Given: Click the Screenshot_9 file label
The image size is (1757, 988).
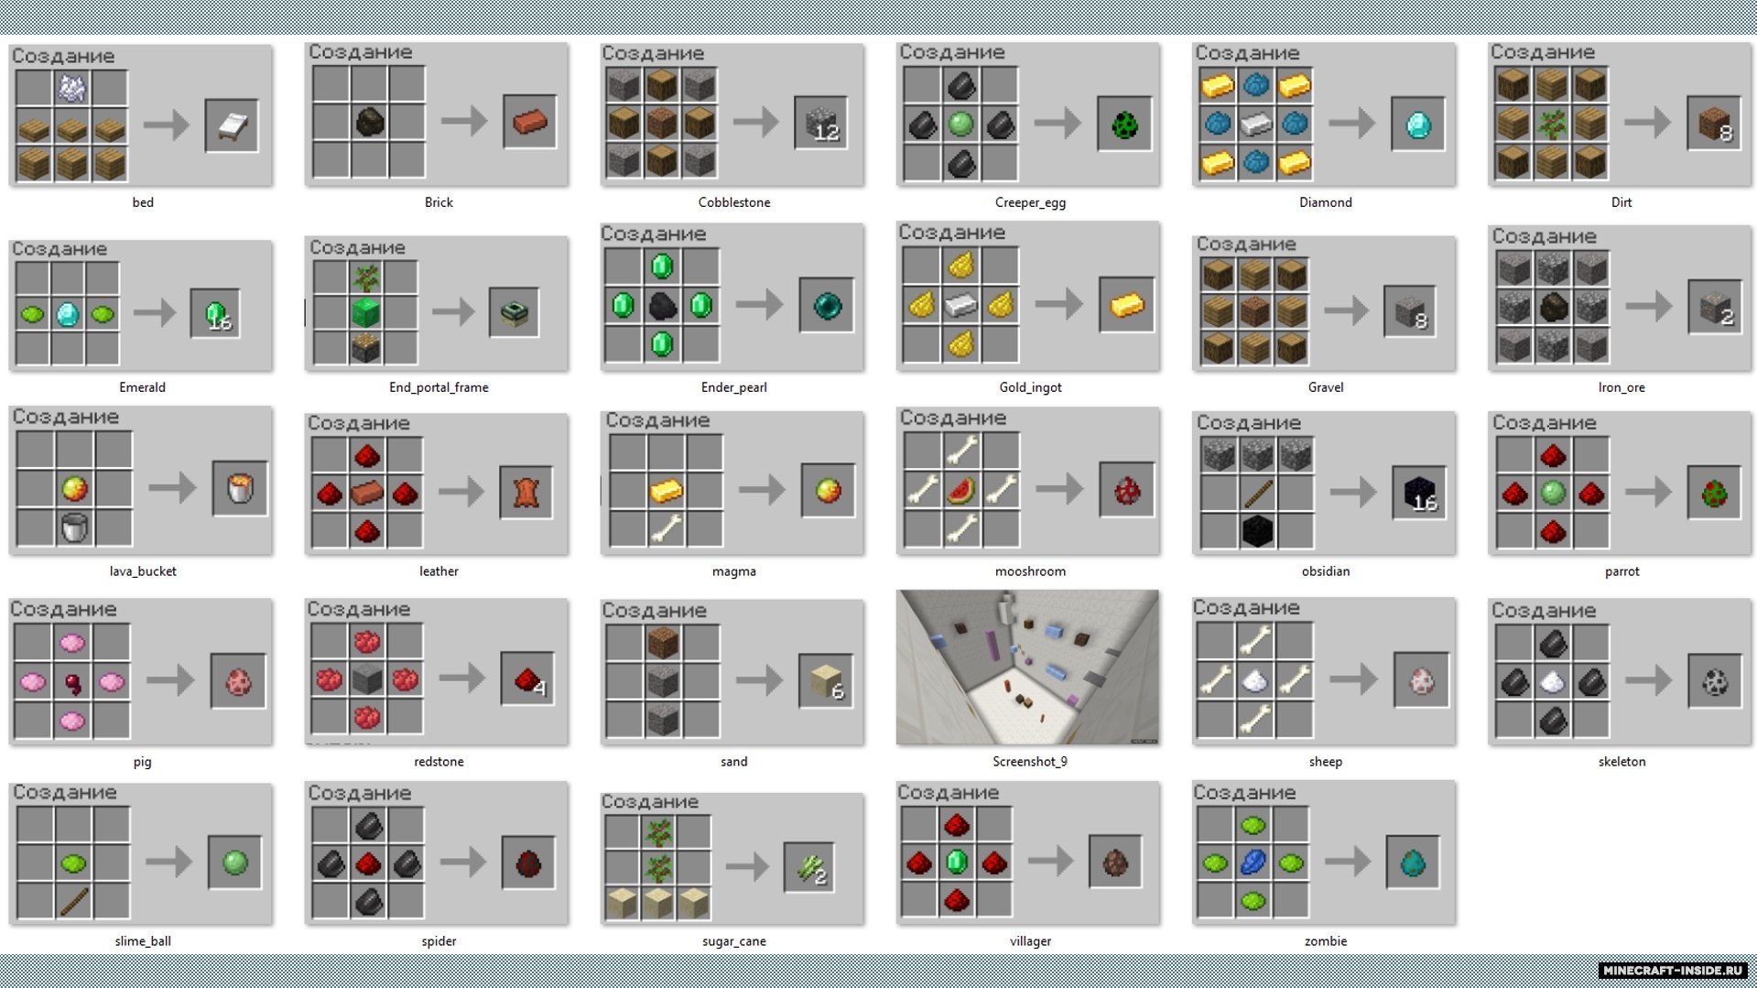Looking at the screenshot, I should click(x=1030, y=762).
